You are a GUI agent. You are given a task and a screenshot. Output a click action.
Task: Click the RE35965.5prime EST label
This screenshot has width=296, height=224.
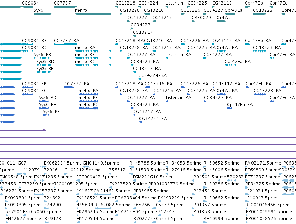151,191
